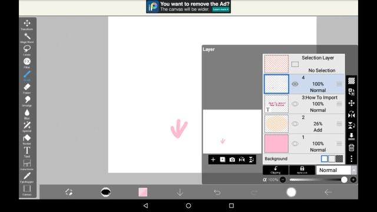377x212 pixels.
Task: Select the Bucket fill tool
Action: pos(27,140)
